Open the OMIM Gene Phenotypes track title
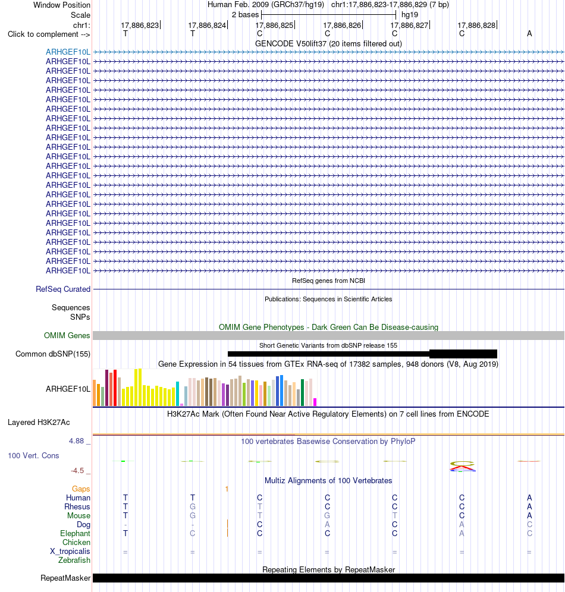This screenshot has height=592, width=565. 328,327
